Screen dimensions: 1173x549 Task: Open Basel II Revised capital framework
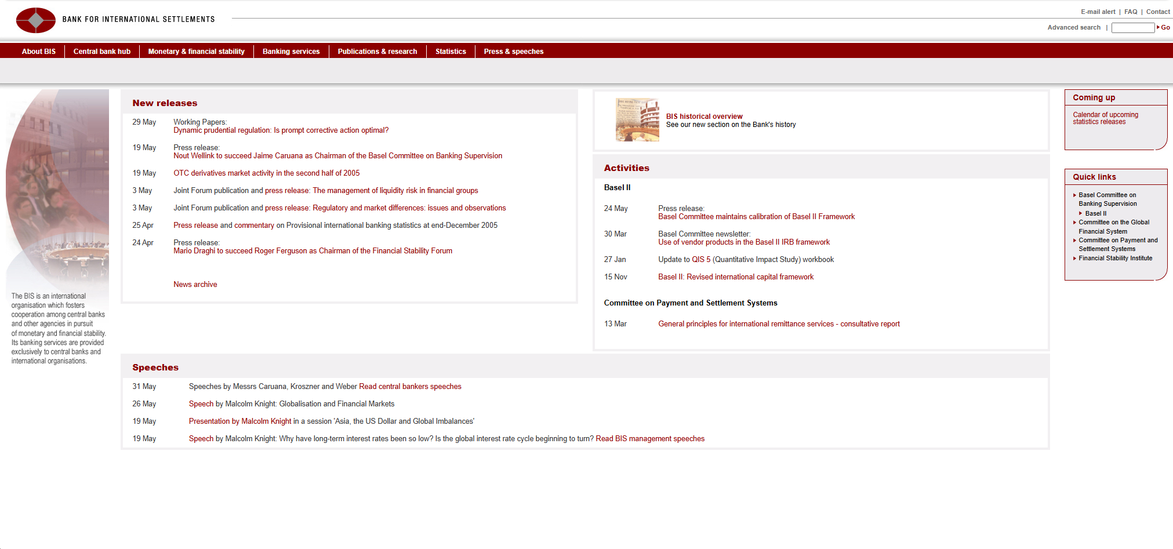click(x=736, y=277)
